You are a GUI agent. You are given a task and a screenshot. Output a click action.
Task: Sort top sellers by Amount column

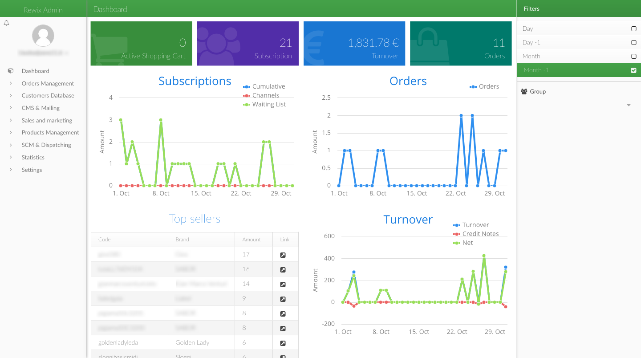tap(254, 240)
